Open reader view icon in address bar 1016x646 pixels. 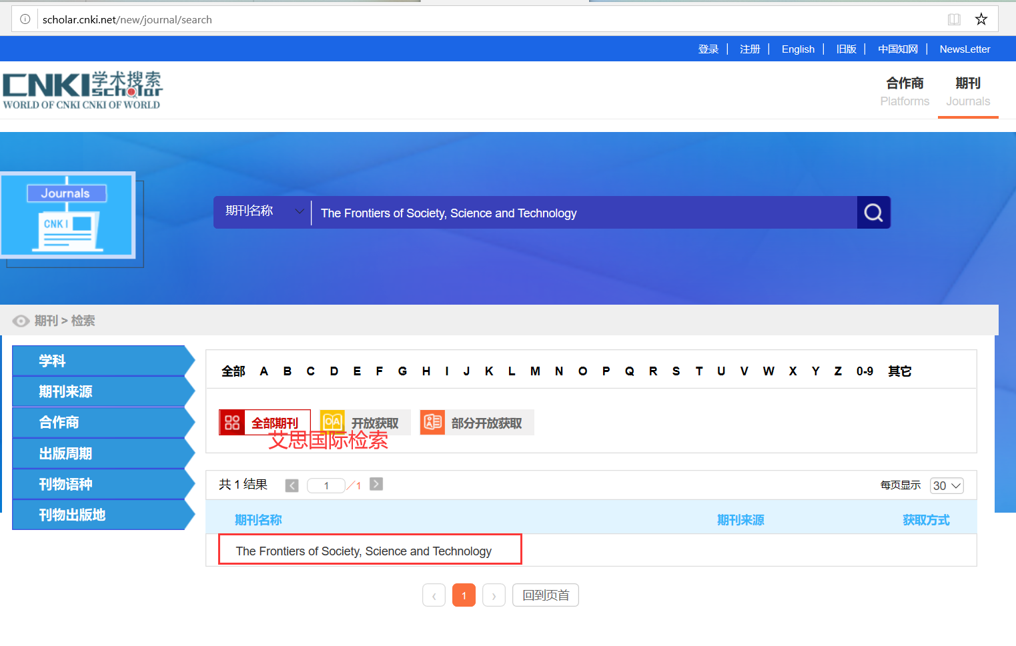tap(954, 19)
